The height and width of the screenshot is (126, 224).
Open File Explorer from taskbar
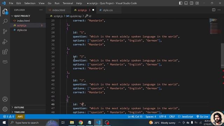[x=72, y=122]
